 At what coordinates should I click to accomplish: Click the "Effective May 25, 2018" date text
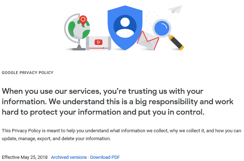pos(25,157)
